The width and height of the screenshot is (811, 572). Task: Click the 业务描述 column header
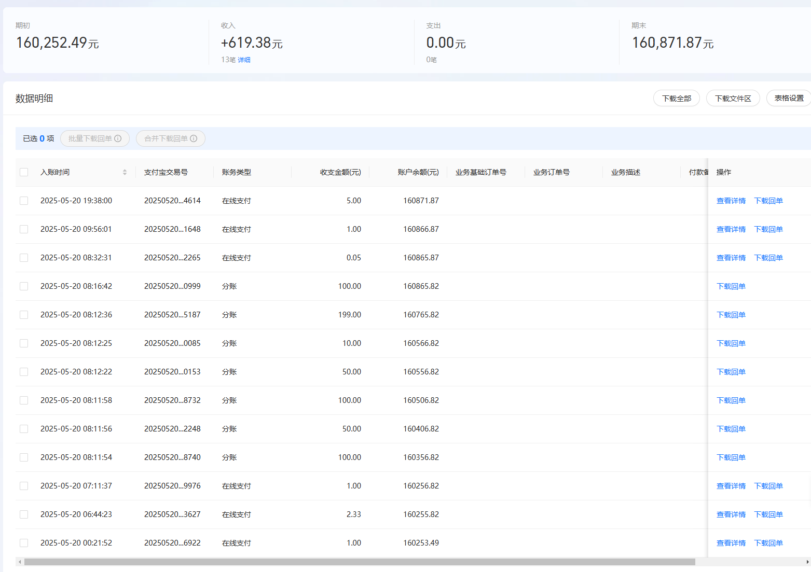626,172
